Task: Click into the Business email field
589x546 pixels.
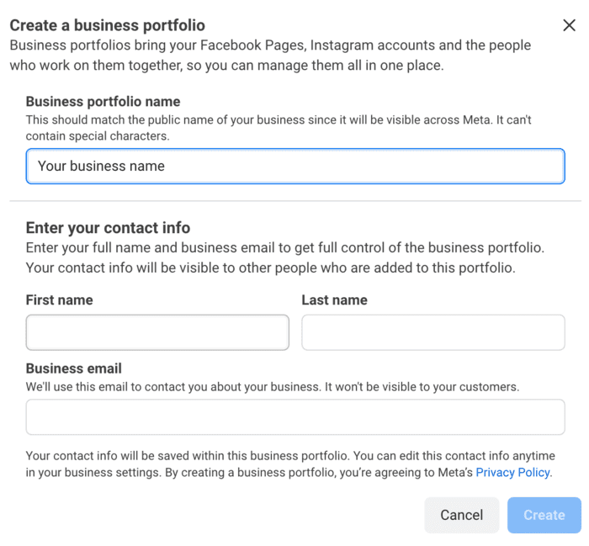Action: coord(294,417)
